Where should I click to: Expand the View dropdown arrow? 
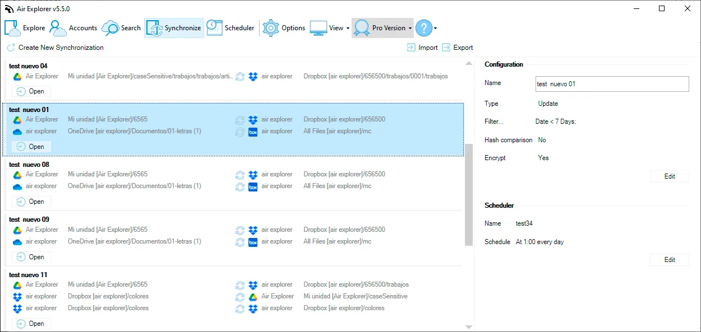coord(348,29)
